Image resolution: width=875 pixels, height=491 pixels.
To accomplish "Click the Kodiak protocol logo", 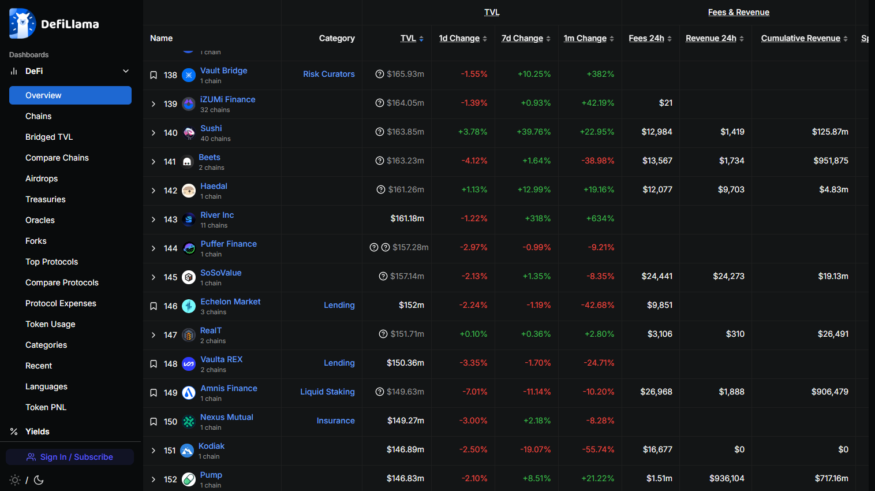I will [x=187, y=451].
